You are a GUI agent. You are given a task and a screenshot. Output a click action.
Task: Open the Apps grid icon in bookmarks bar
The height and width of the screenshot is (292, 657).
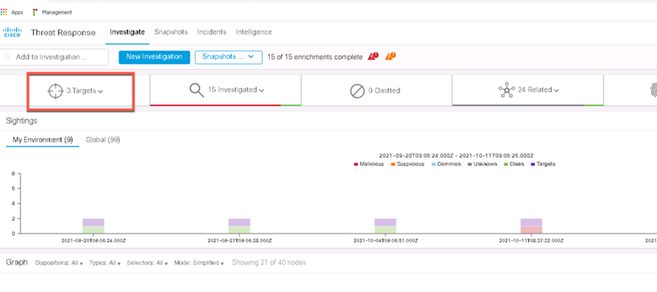pos(4,12)
